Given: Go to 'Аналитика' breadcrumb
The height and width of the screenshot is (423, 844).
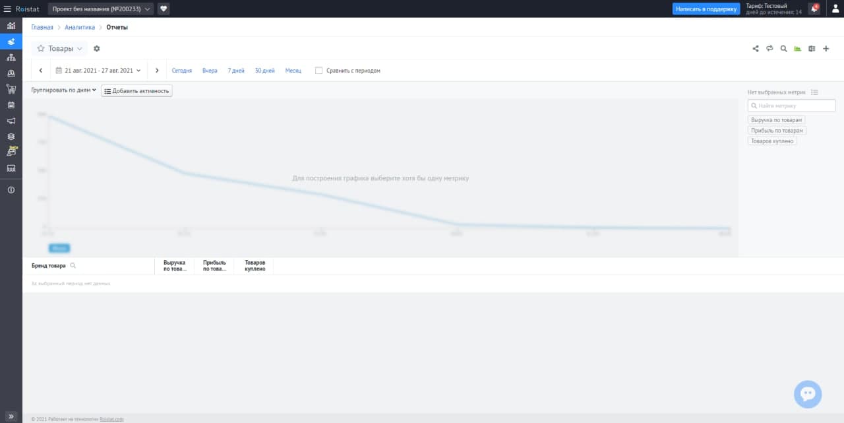Looking at the screenshot, I should (80, 27).
